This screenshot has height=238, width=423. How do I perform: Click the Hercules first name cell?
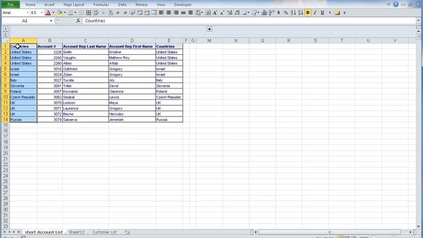click(132, 114)
